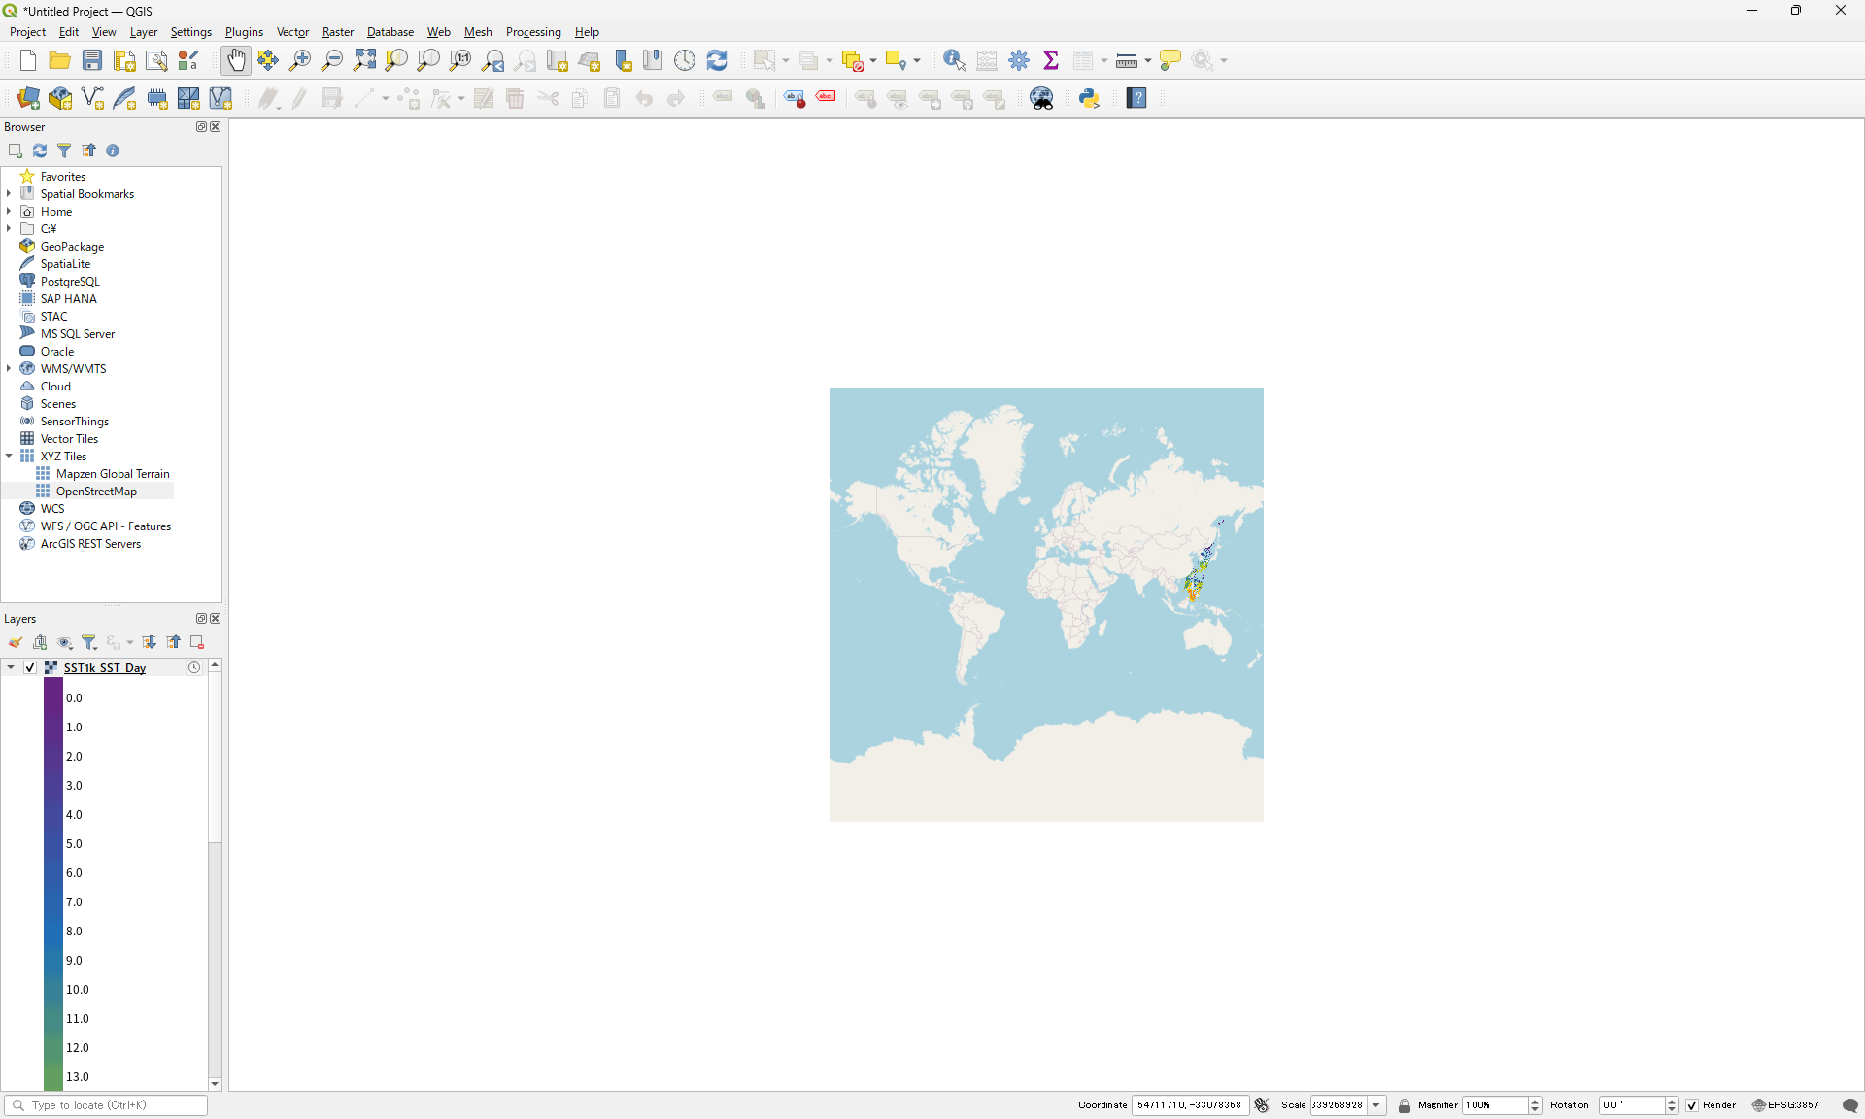Toggle the Render checkbox in status bar

click(1692, 1105)
